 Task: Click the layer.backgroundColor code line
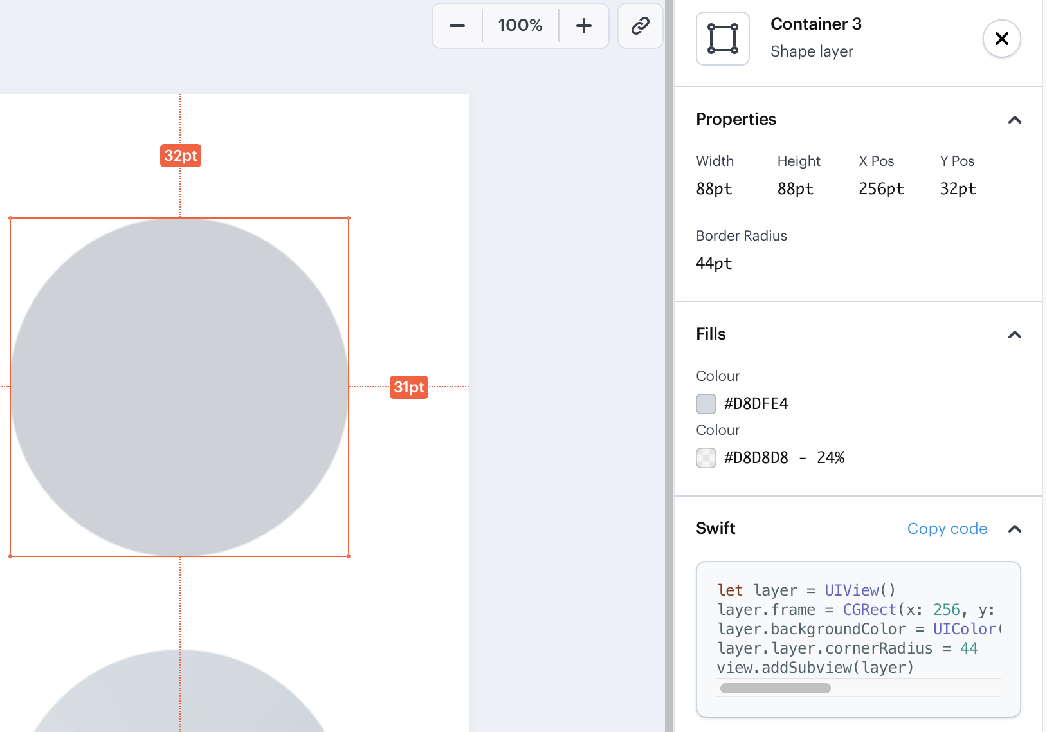pos(859,629)
